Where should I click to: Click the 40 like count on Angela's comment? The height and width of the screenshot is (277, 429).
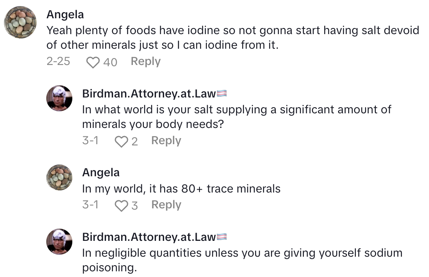coord(110,62)
